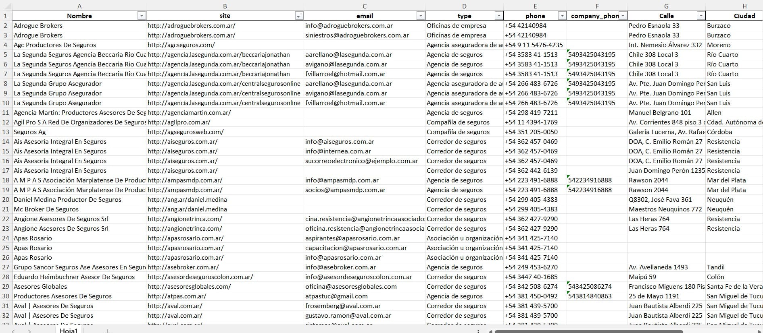
Task: Click the horizontal scrollbar thumb
Action: [x=588, y=331]
